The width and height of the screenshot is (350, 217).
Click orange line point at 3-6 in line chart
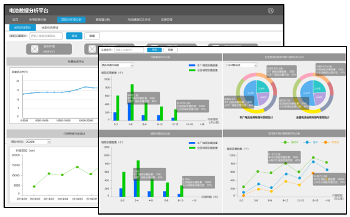tap(259, 189)
